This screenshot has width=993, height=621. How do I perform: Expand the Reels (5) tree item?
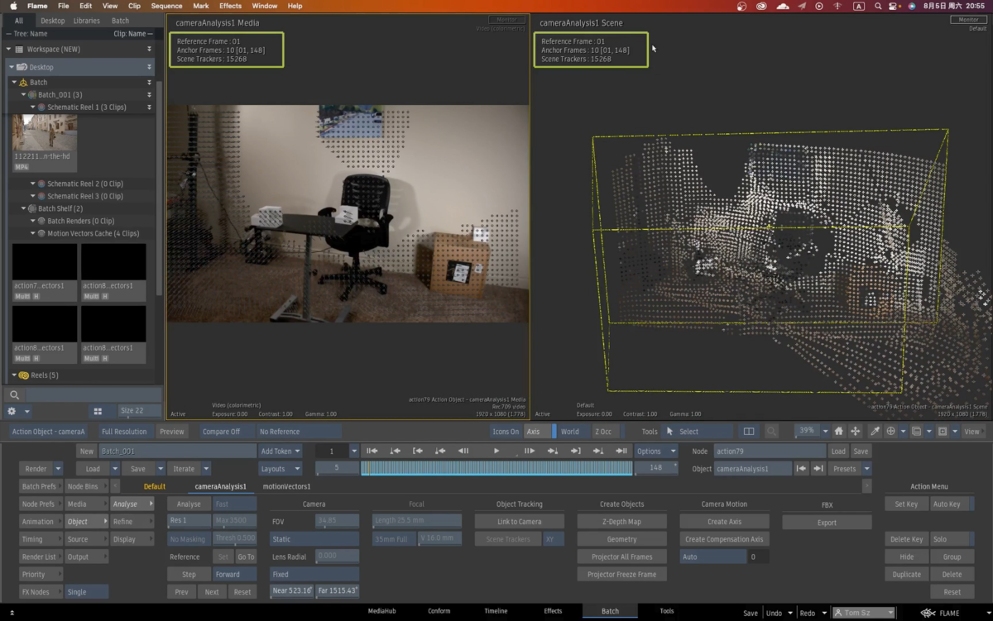tap(14, 375)
